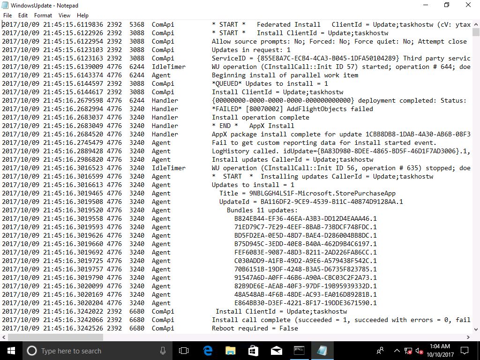Open the Mail app taskbar icon

click(x=276, y=351)
